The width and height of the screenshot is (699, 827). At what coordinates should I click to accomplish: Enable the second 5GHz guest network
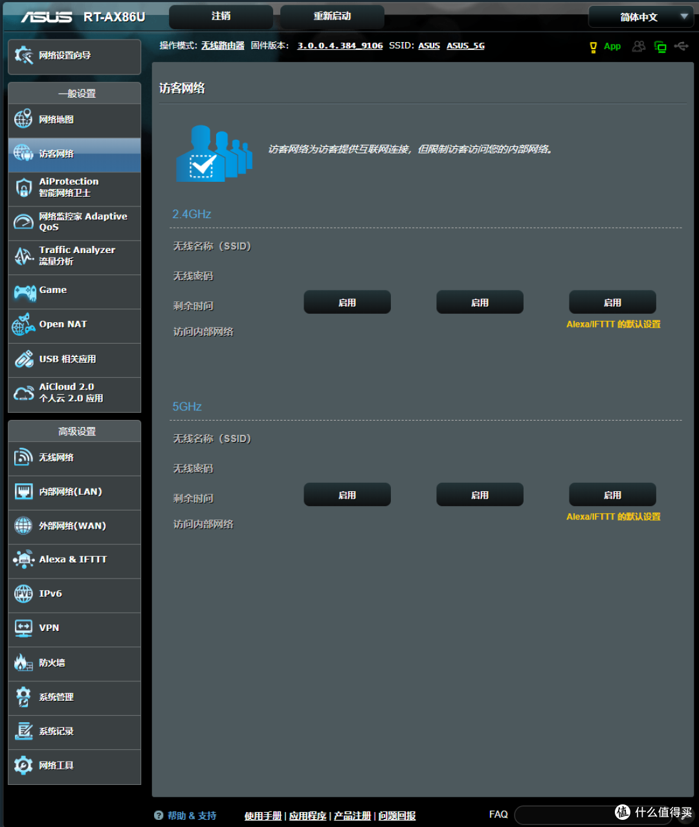480,494
